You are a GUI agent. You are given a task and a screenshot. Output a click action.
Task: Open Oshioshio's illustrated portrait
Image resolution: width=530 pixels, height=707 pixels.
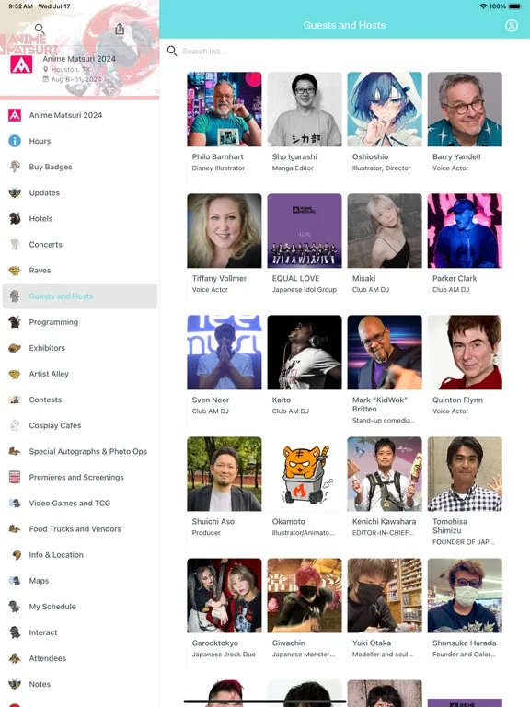click(x=385, y=110)
